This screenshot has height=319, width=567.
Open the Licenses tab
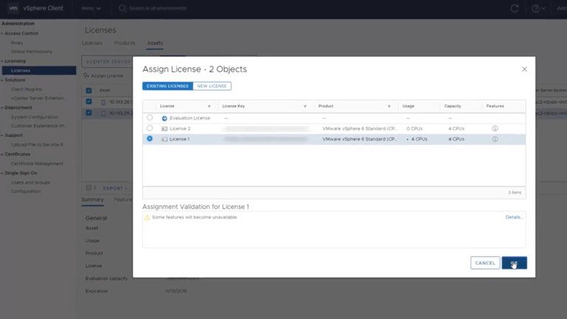click(x=92, y=43)
